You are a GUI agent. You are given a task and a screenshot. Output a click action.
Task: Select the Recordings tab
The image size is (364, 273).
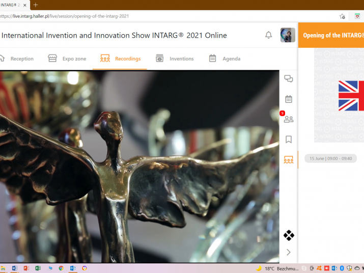point(120,59)
